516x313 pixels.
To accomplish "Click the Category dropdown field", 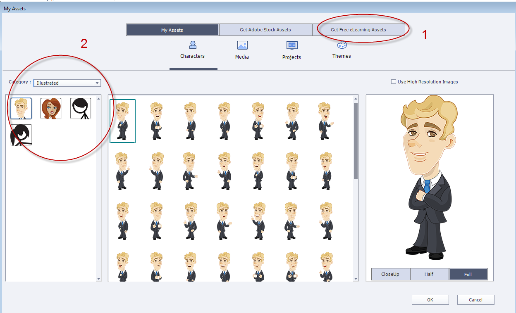I will (62, 83).
